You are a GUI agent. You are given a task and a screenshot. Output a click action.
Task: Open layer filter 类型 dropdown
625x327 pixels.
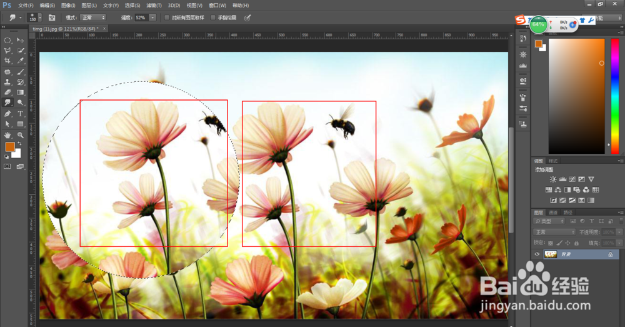[549, 221]
